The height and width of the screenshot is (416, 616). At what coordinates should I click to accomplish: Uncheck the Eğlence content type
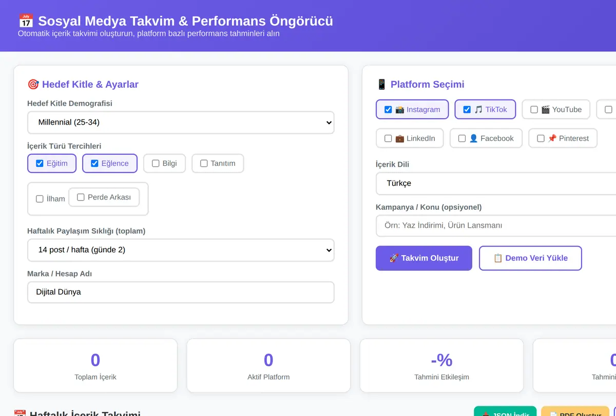[94, 163]
